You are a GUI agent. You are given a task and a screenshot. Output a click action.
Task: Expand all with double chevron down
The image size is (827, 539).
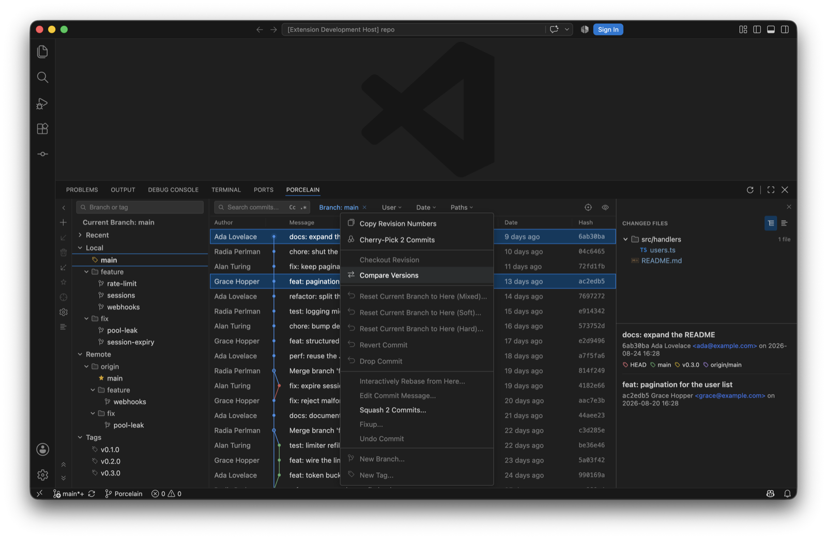(64, 478)
